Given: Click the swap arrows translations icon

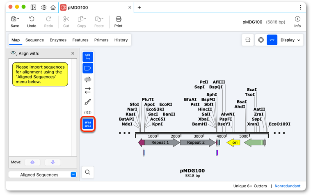Looking at the screenshot, I should click(x=88, y=90).
